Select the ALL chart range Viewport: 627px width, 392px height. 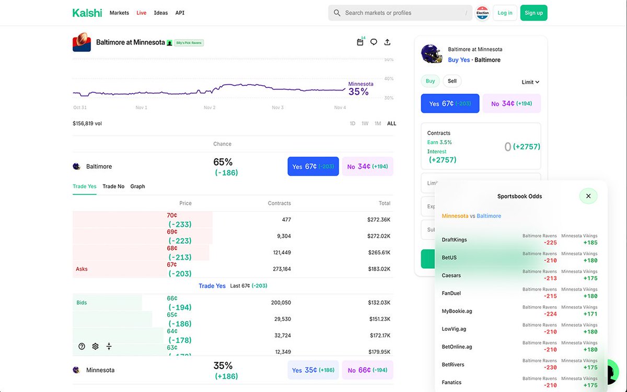pyautogui.click(x=391, y=123)
